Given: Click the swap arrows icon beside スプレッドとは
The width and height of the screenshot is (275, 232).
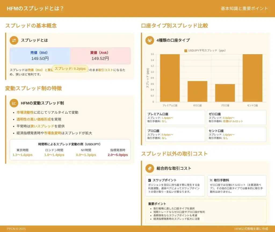Looking at the screenshot, I should pos(14,40).
